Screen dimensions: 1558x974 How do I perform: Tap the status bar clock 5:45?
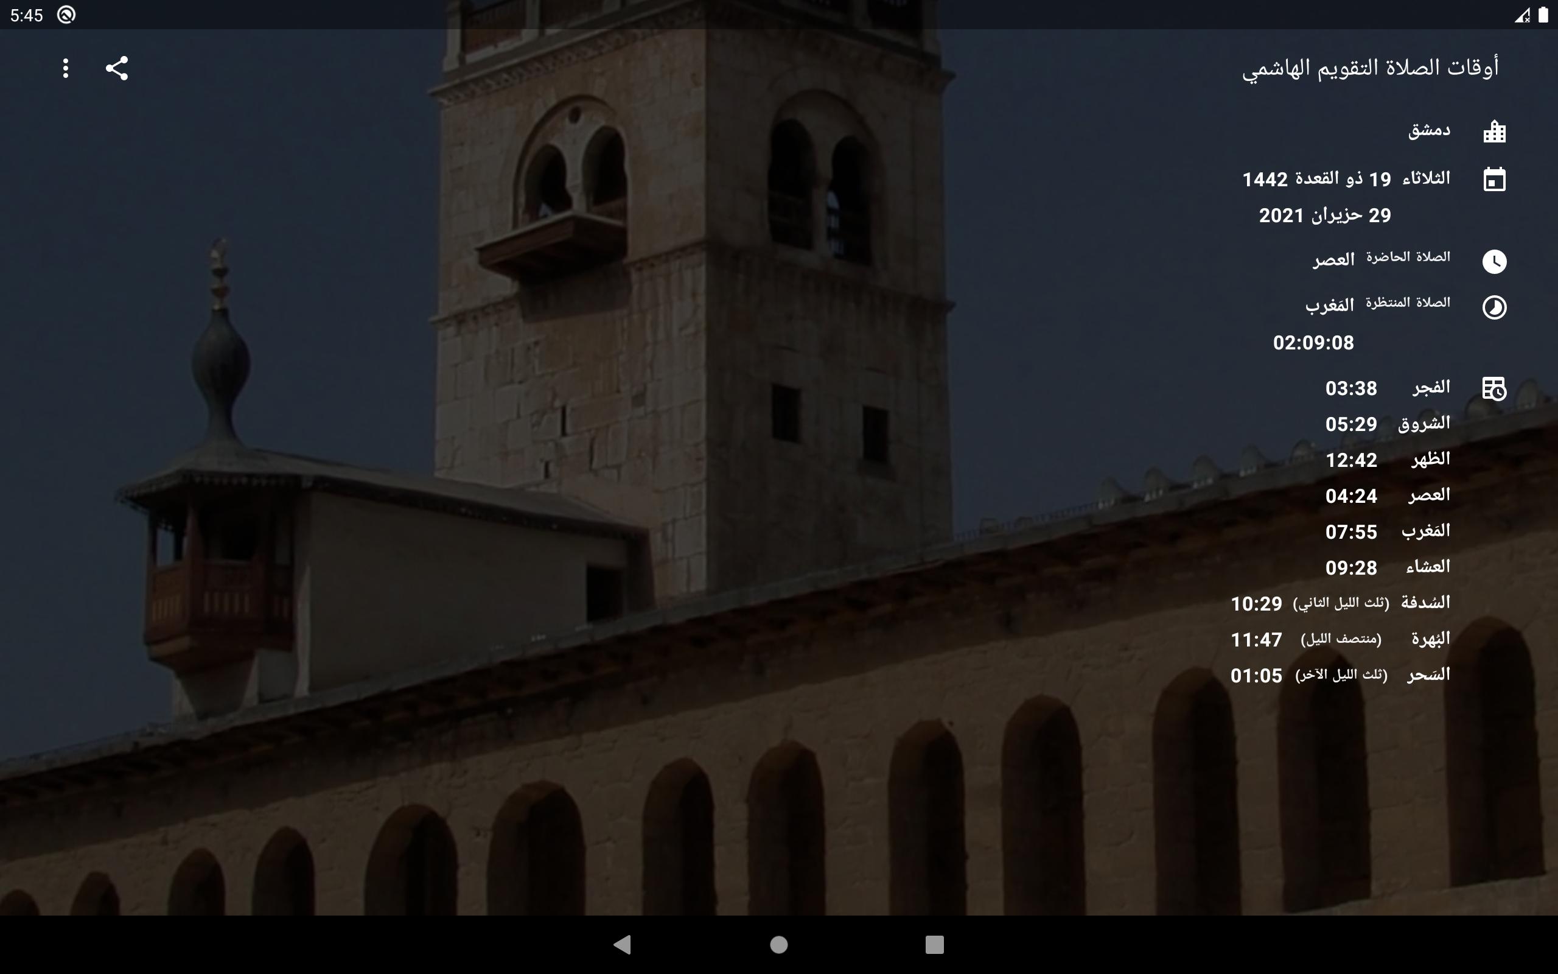(x=26, y=15)
